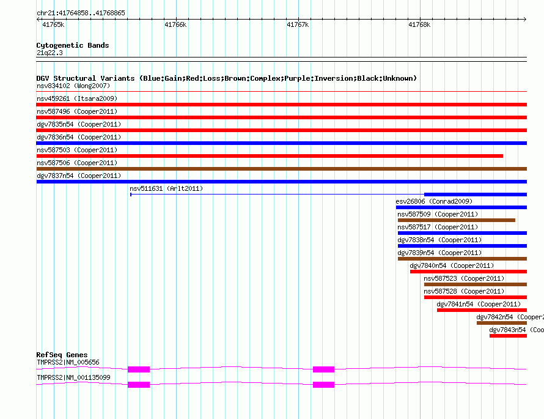The image size is (544, 419).
Task: Open variant nsv587528 (Cooper2011) label
Action: tap(464, 291)
